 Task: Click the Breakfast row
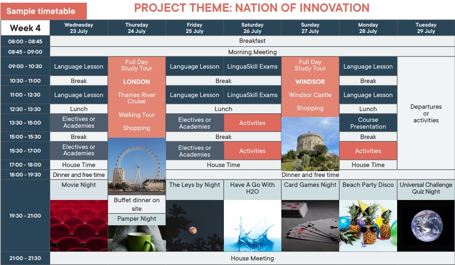[252, 41]
